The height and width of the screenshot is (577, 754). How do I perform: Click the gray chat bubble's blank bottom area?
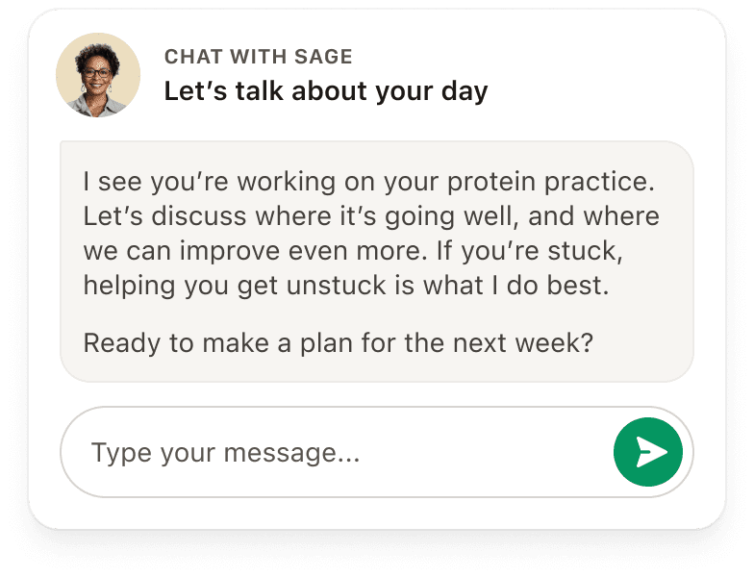point(377,369)
